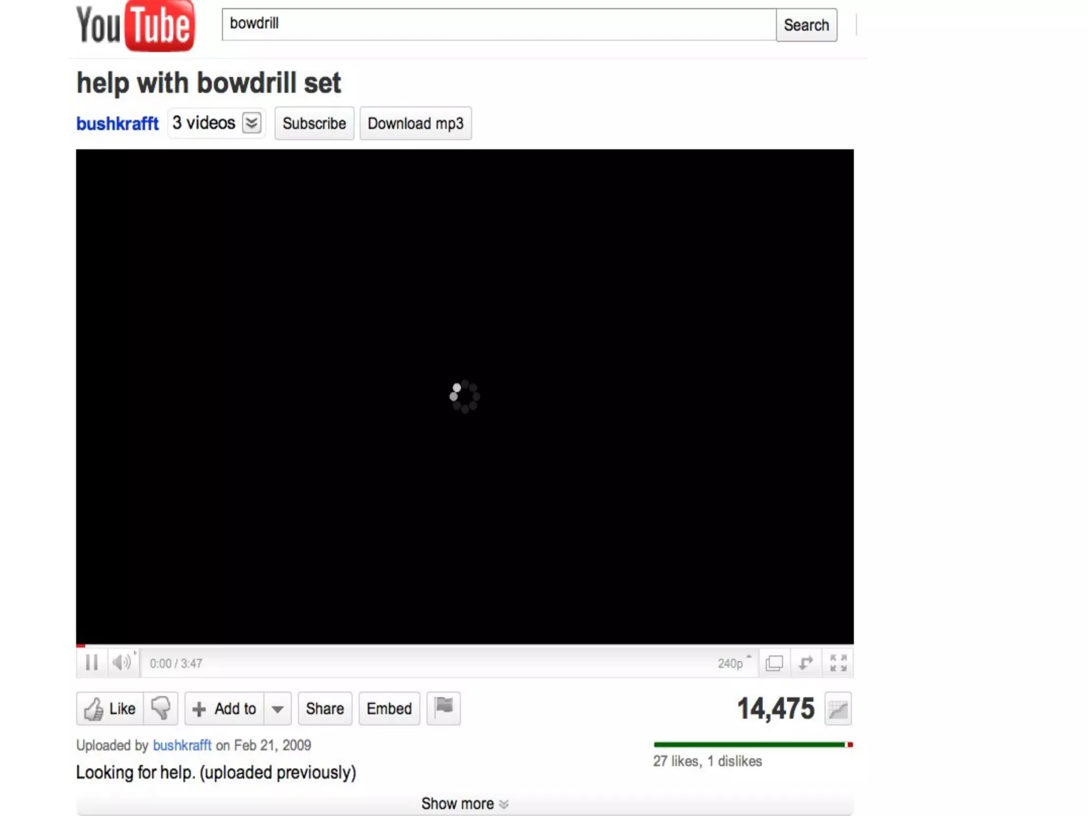Open bushkrafft channel link under title

click(x=117, y=123)
